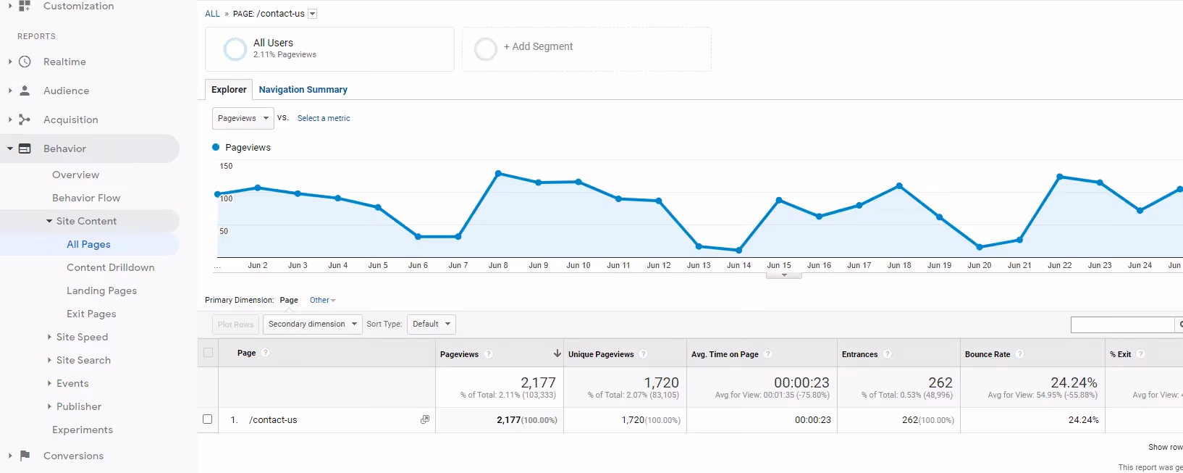1183x473 pixels.
Task: Click Select a metric link
Action: coord(324,118)
